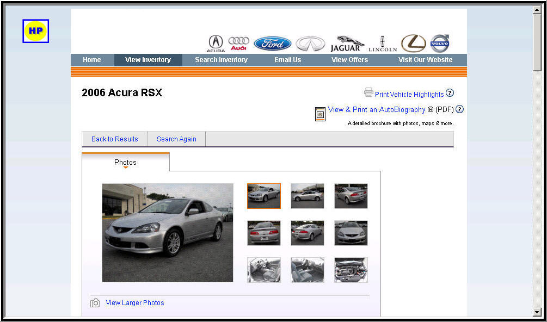Image resolution: width=547 pixels, height=322 pixels.
Task: Click the scrollbar down arrow
Action: (537, 312)
